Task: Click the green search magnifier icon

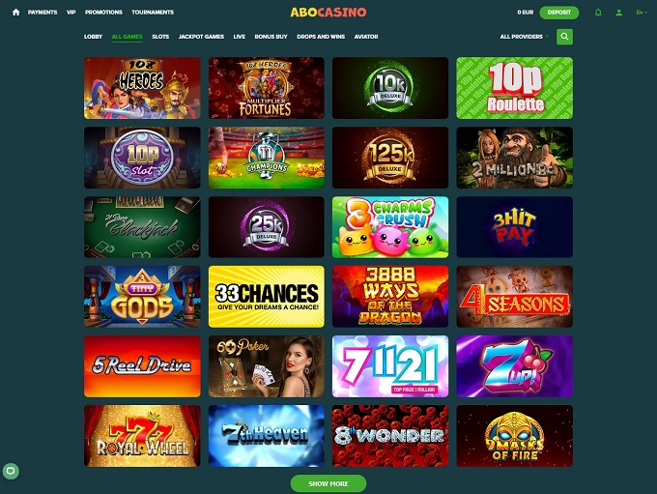Action: 564,37
